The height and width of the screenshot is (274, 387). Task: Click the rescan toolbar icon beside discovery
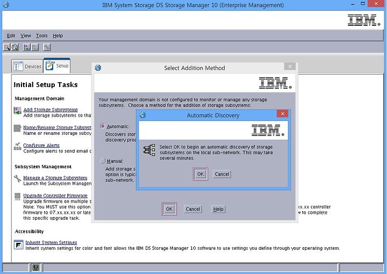(15, 47)
